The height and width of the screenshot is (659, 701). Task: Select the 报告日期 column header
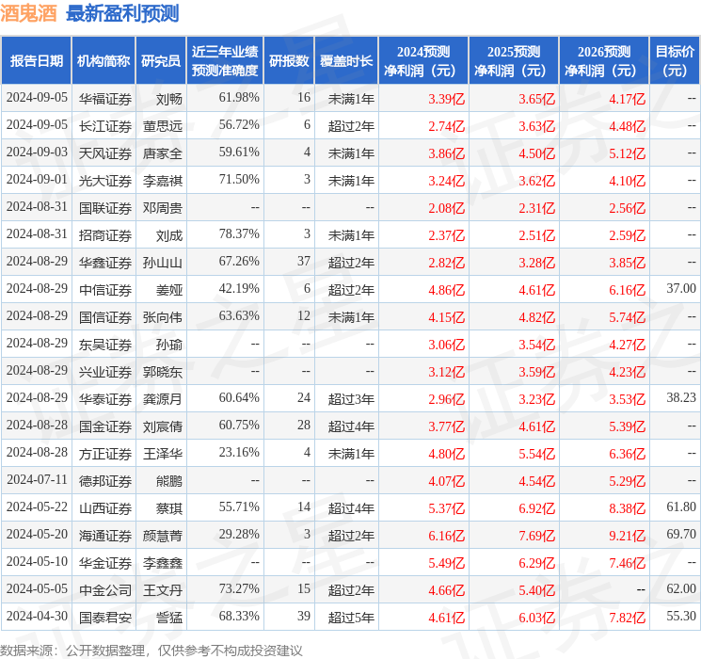click(36, 61)
